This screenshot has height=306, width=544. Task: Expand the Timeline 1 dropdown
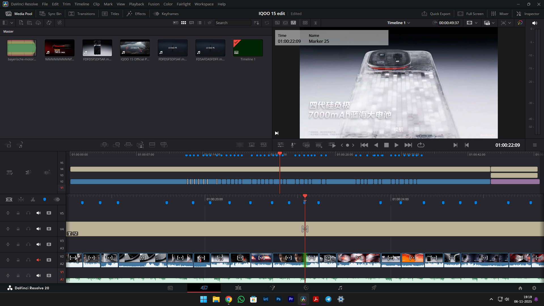coord(409,23)
